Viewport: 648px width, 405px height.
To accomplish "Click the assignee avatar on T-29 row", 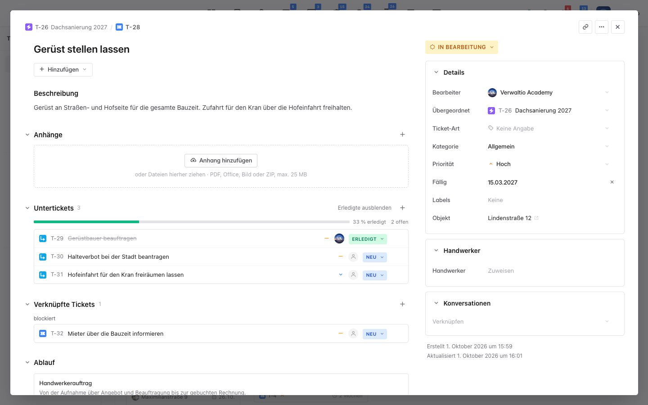I will click(339, 238).
